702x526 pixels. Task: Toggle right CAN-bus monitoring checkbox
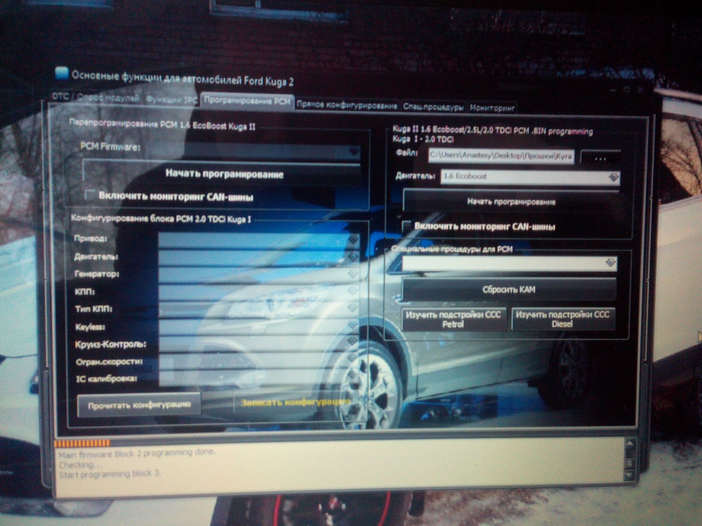point(407,226)
